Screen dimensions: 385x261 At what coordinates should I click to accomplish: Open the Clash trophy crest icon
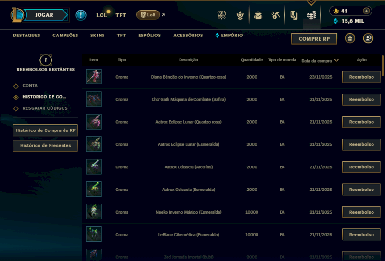222,15
